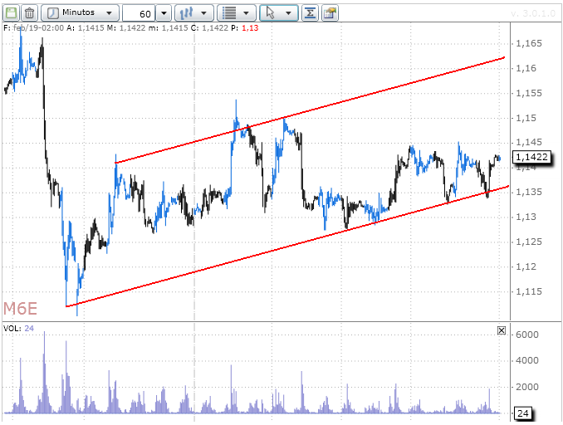Click the VOL: 24 indicator label
This screenshot has width=563, height=425.
pyautogui.click(x=18, y=329)
